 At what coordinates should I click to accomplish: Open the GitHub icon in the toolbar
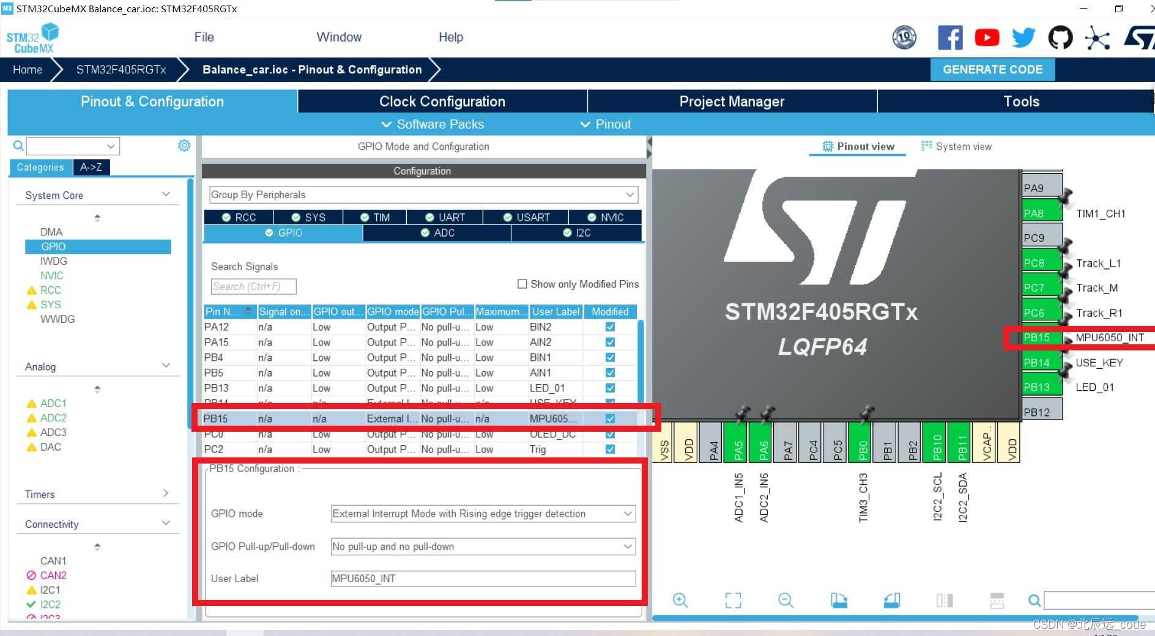click(1060, 37)
